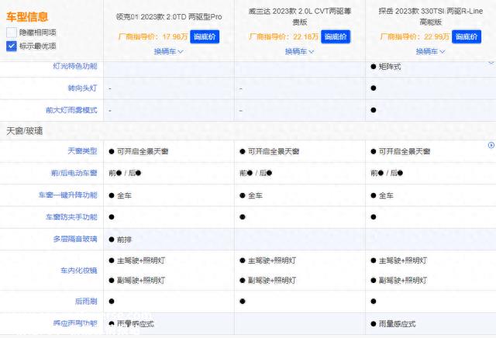
Task: Click the 天窗类型 row label
Action: click(83, 151)
